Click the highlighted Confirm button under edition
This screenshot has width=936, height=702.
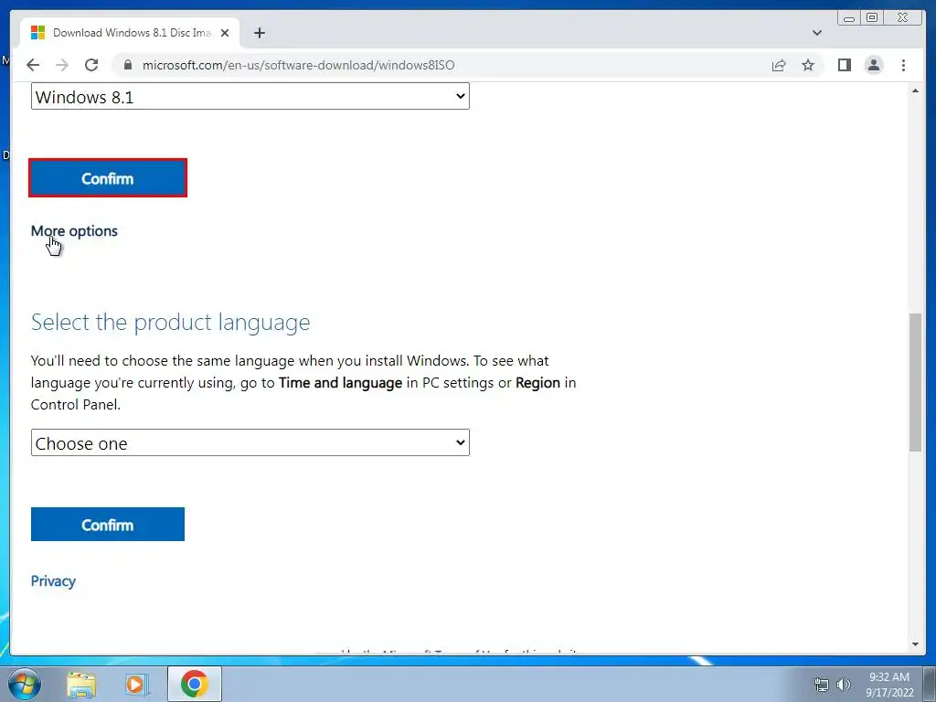pos(108,178)
